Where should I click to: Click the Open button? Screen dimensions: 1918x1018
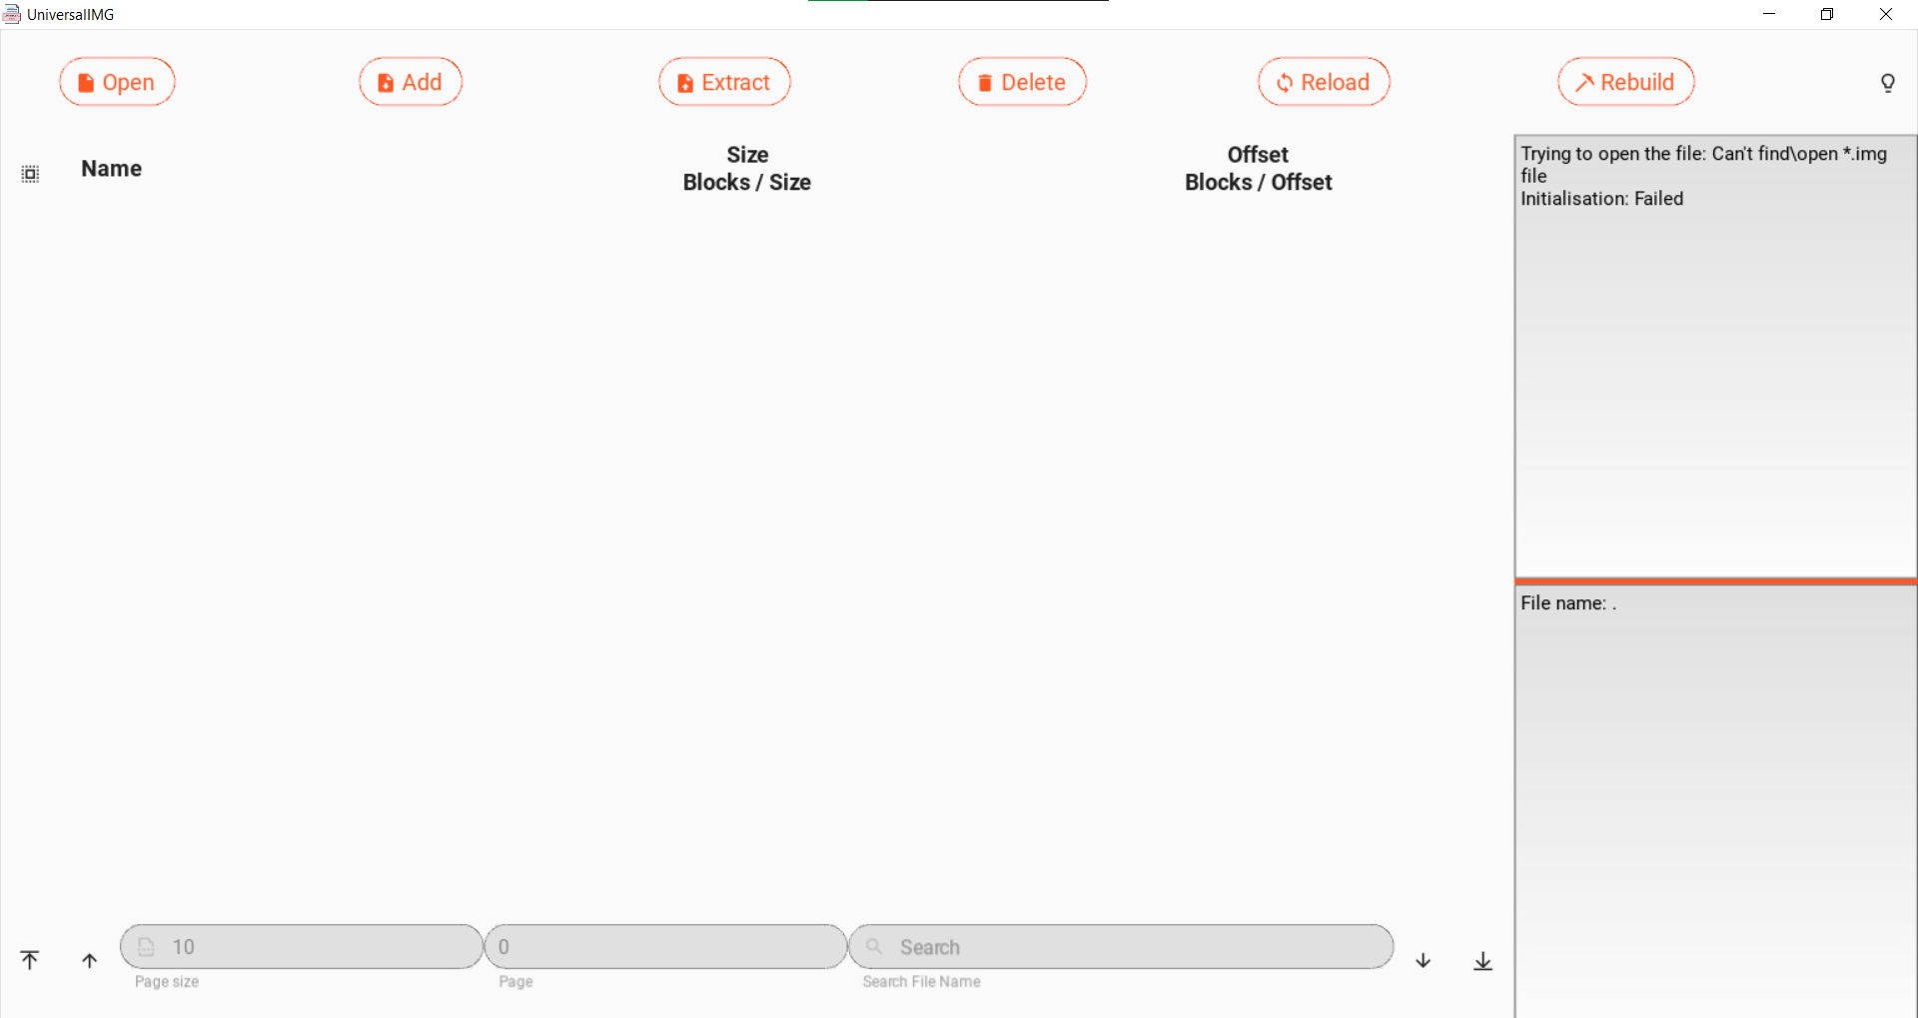coord(117,82)
